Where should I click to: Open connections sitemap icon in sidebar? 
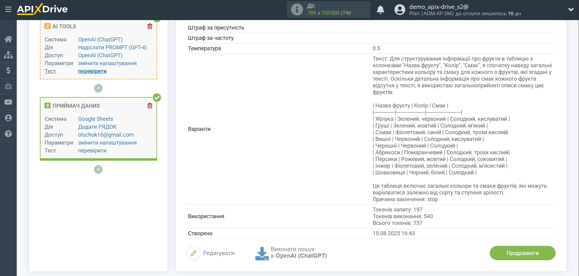(x=8, y=55)
